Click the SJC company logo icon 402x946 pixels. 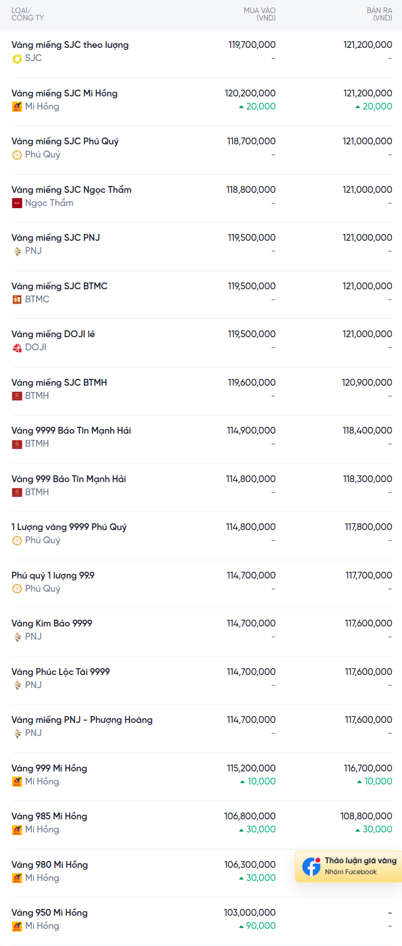[17, 58]
